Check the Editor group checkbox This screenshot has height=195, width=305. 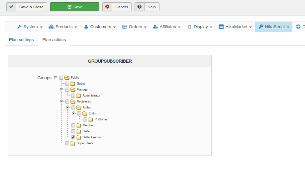(x=79, y=113)
